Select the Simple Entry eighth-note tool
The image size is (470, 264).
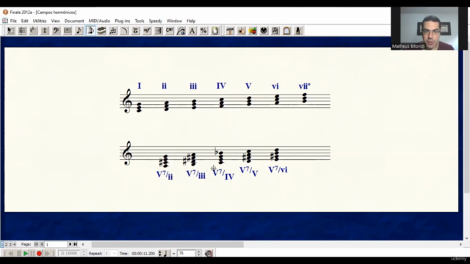[79, 31]
